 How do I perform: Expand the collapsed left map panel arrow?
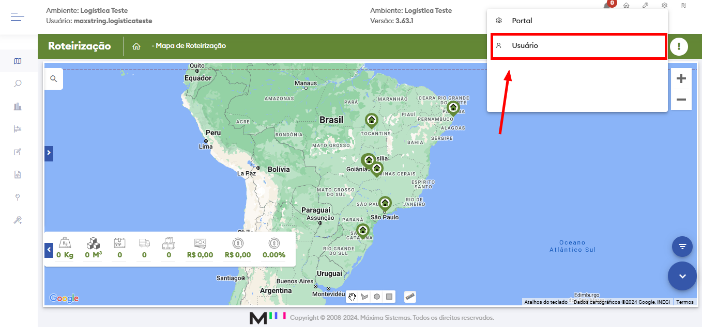(x=49, y=153)
